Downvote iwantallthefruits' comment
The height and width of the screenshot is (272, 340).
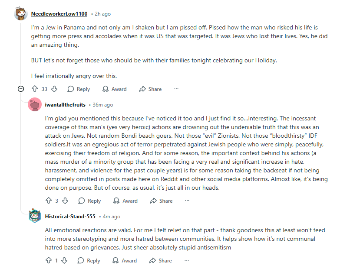65,201
